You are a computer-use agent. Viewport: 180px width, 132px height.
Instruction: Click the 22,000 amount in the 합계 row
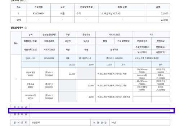coord(158,20)
